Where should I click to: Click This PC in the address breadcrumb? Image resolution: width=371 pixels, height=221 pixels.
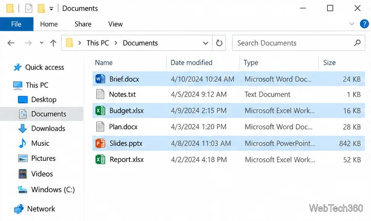click(98, 43)
